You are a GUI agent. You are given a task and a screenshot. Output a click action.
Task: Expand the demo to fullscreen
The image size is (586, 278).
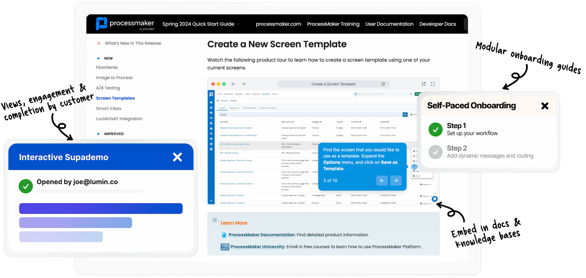pyautogui.click(x=433, y=84)
